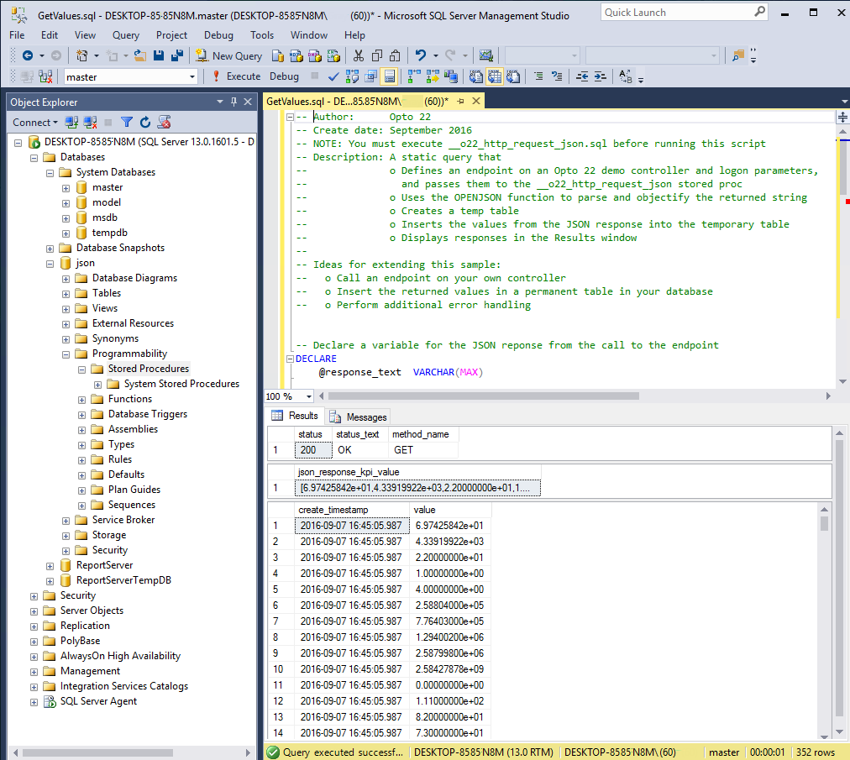
Task: Click Comment Out Selected Lines icon
Action: (538, 77)
